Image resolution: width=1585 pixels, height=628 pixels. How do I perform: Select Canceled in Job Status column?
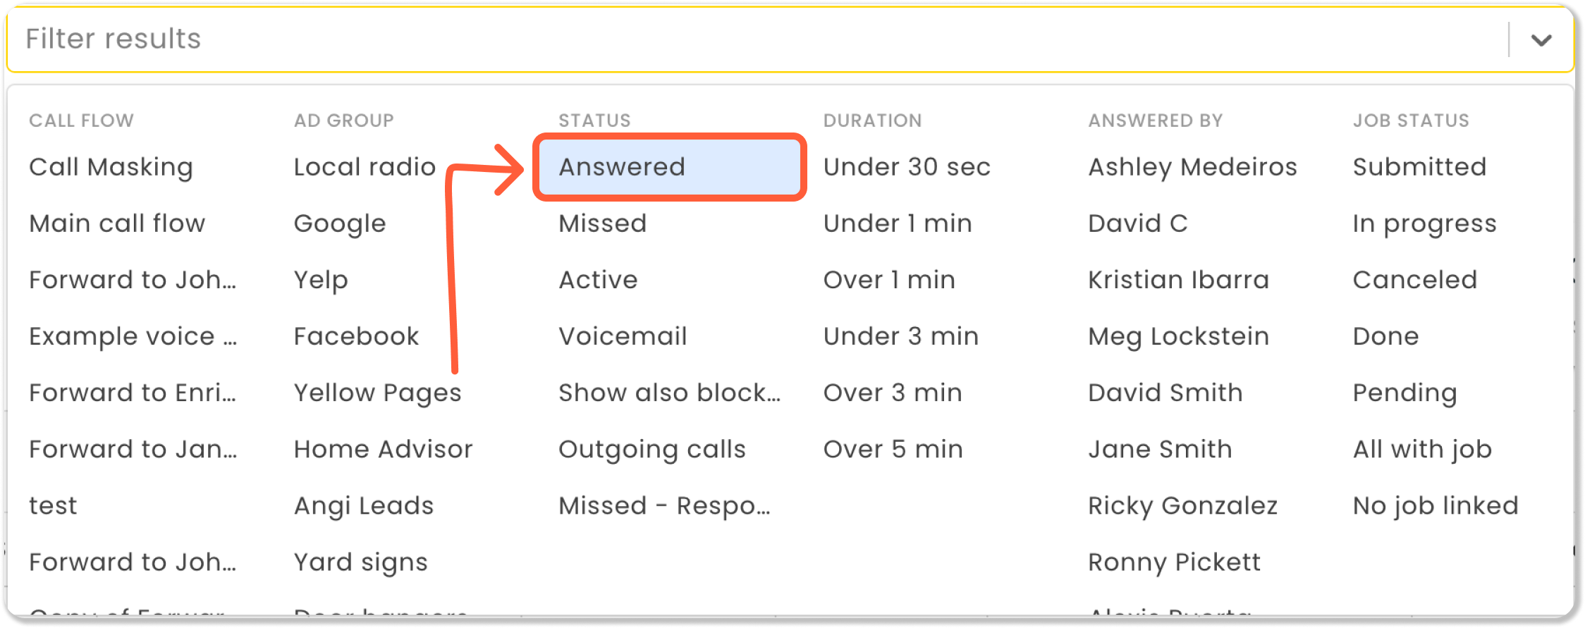point(1414,280)
